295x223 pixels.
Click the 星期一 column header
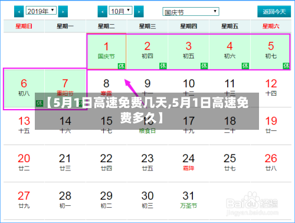point(65,26)
